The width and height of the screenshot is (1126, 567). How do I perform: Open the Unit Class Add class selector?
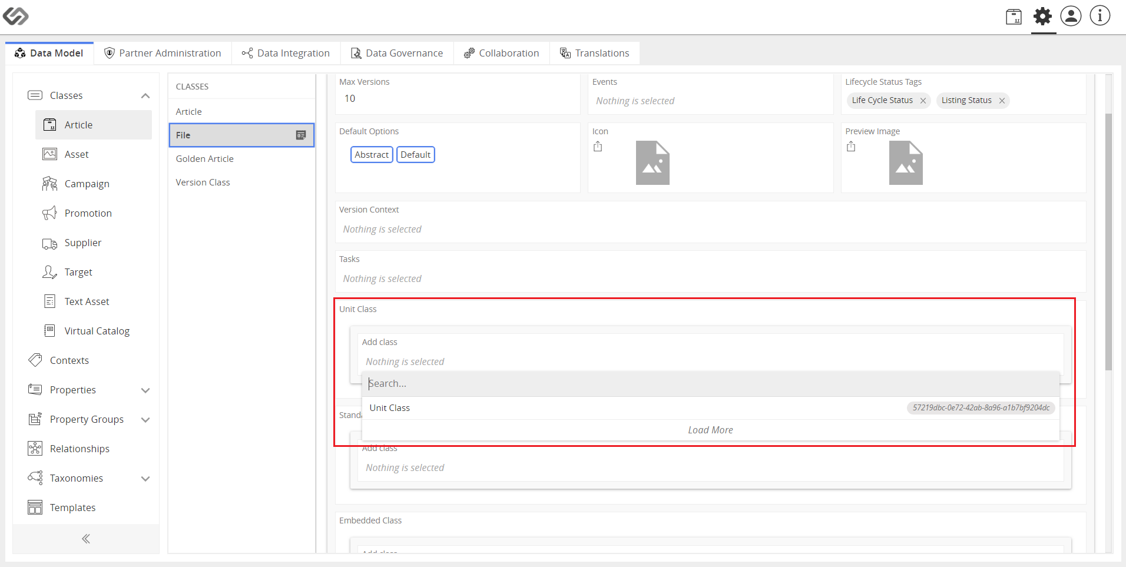coord(710,362)
